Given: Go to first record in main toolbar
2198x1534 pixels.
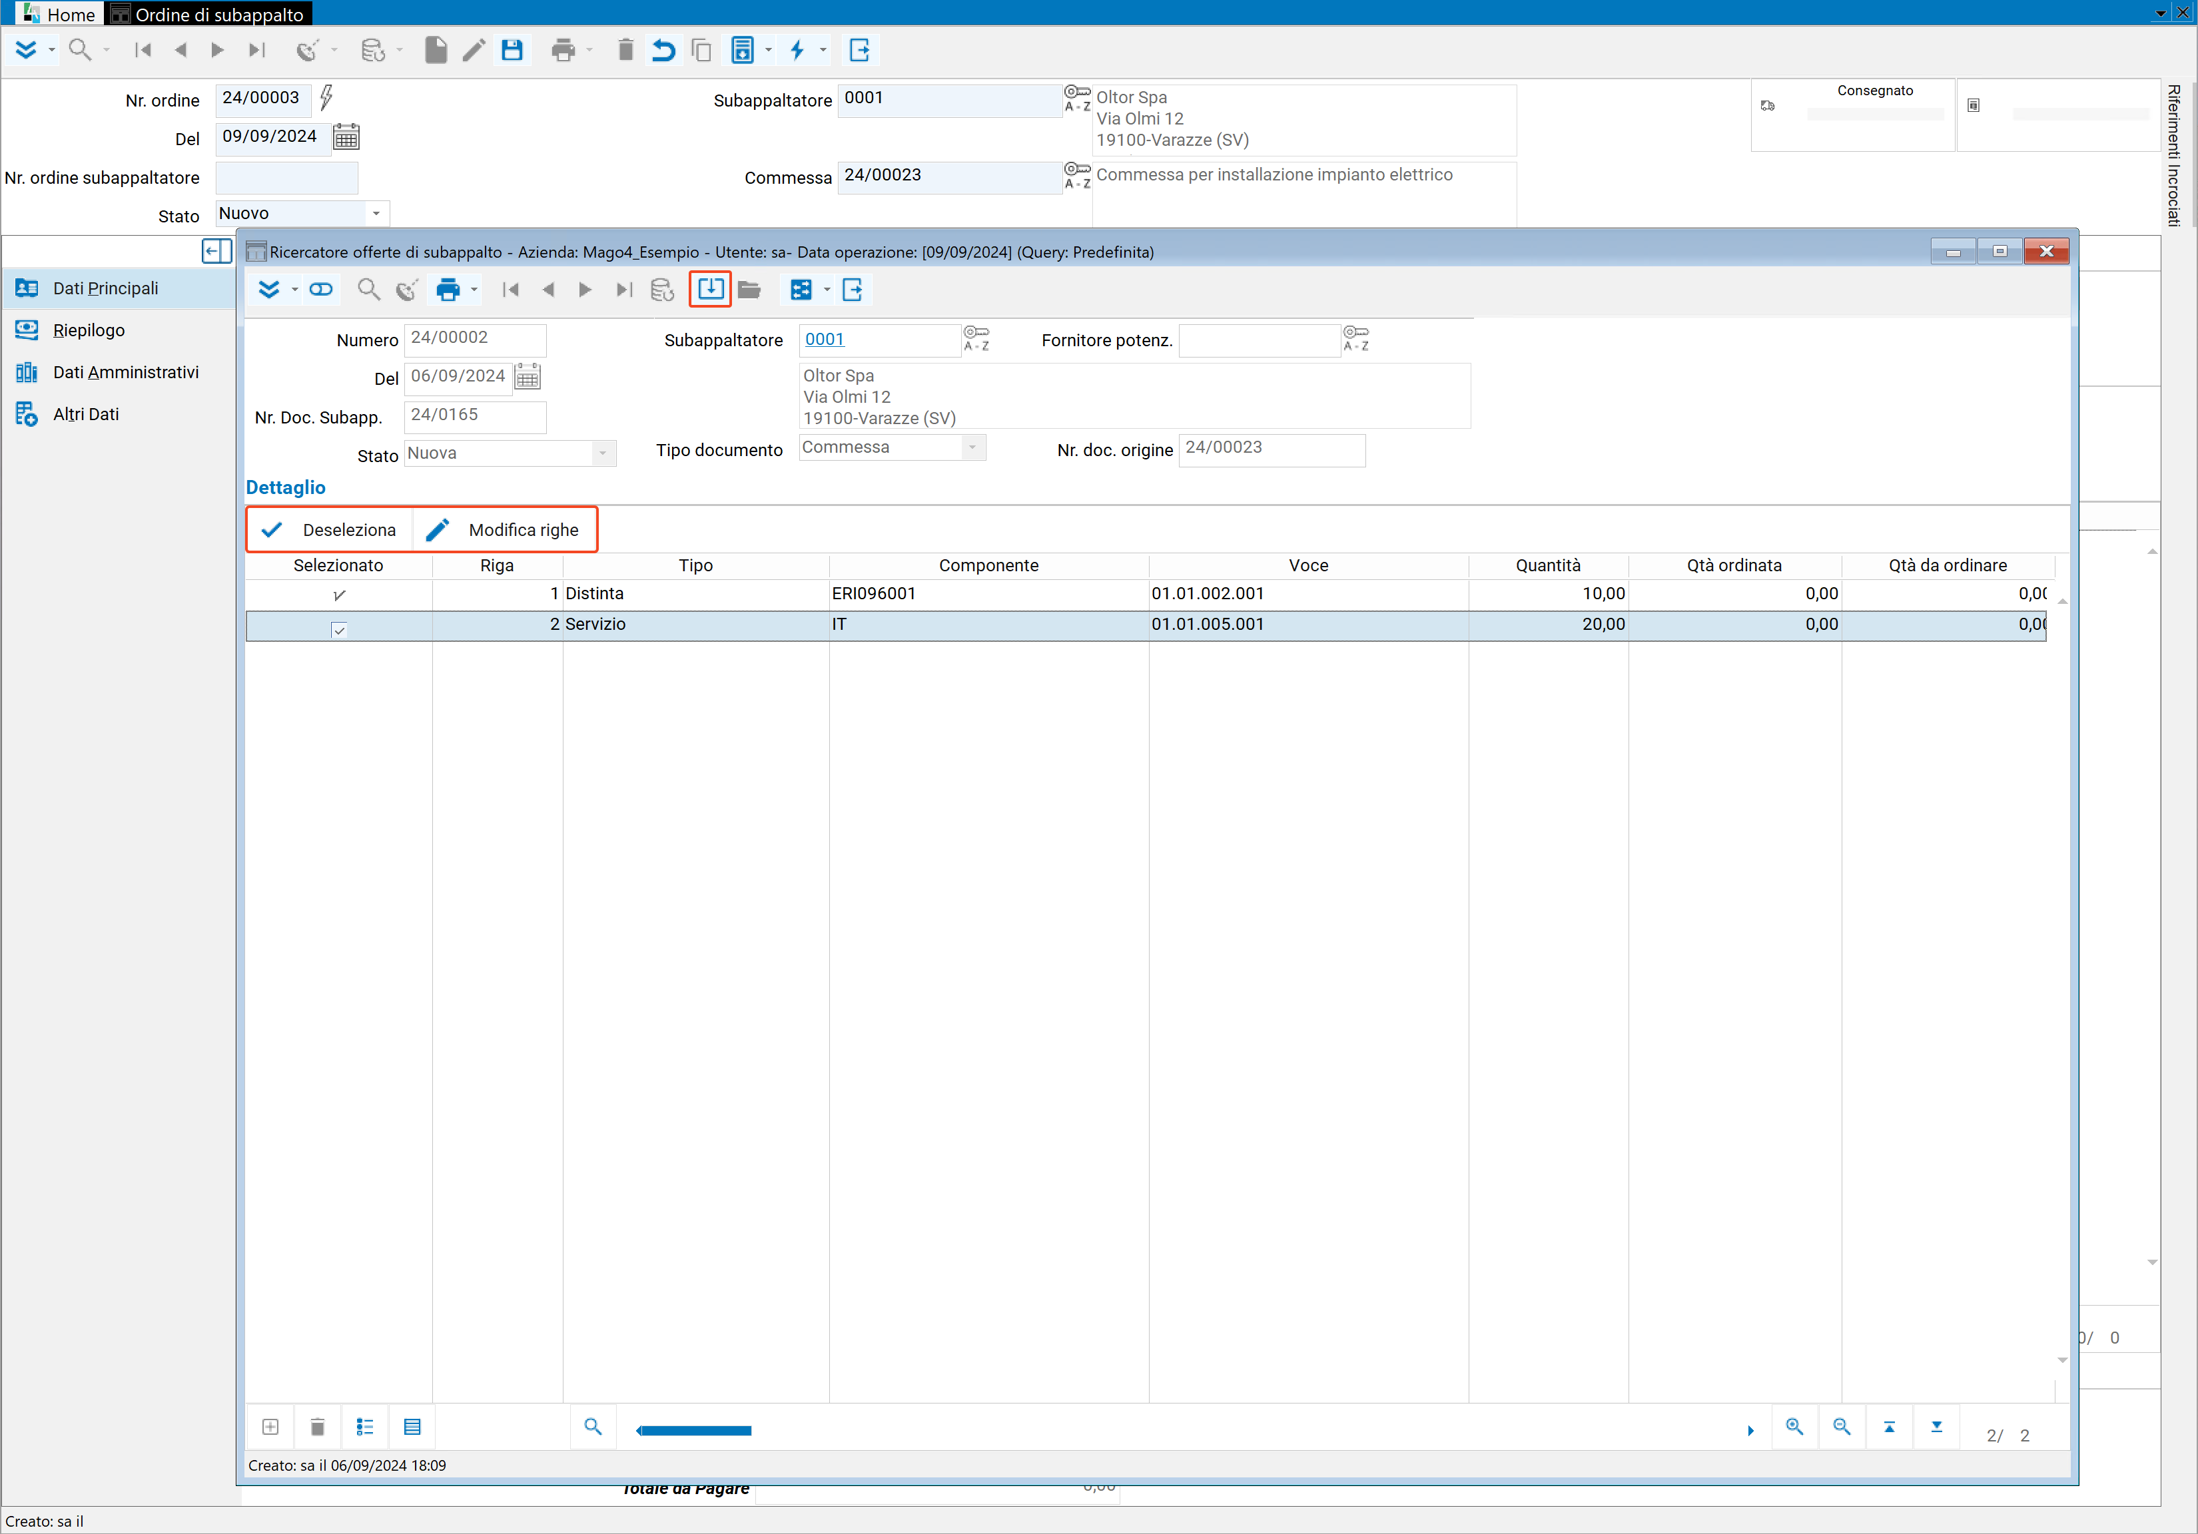Looking at the screenshot, I should point(143,50).
